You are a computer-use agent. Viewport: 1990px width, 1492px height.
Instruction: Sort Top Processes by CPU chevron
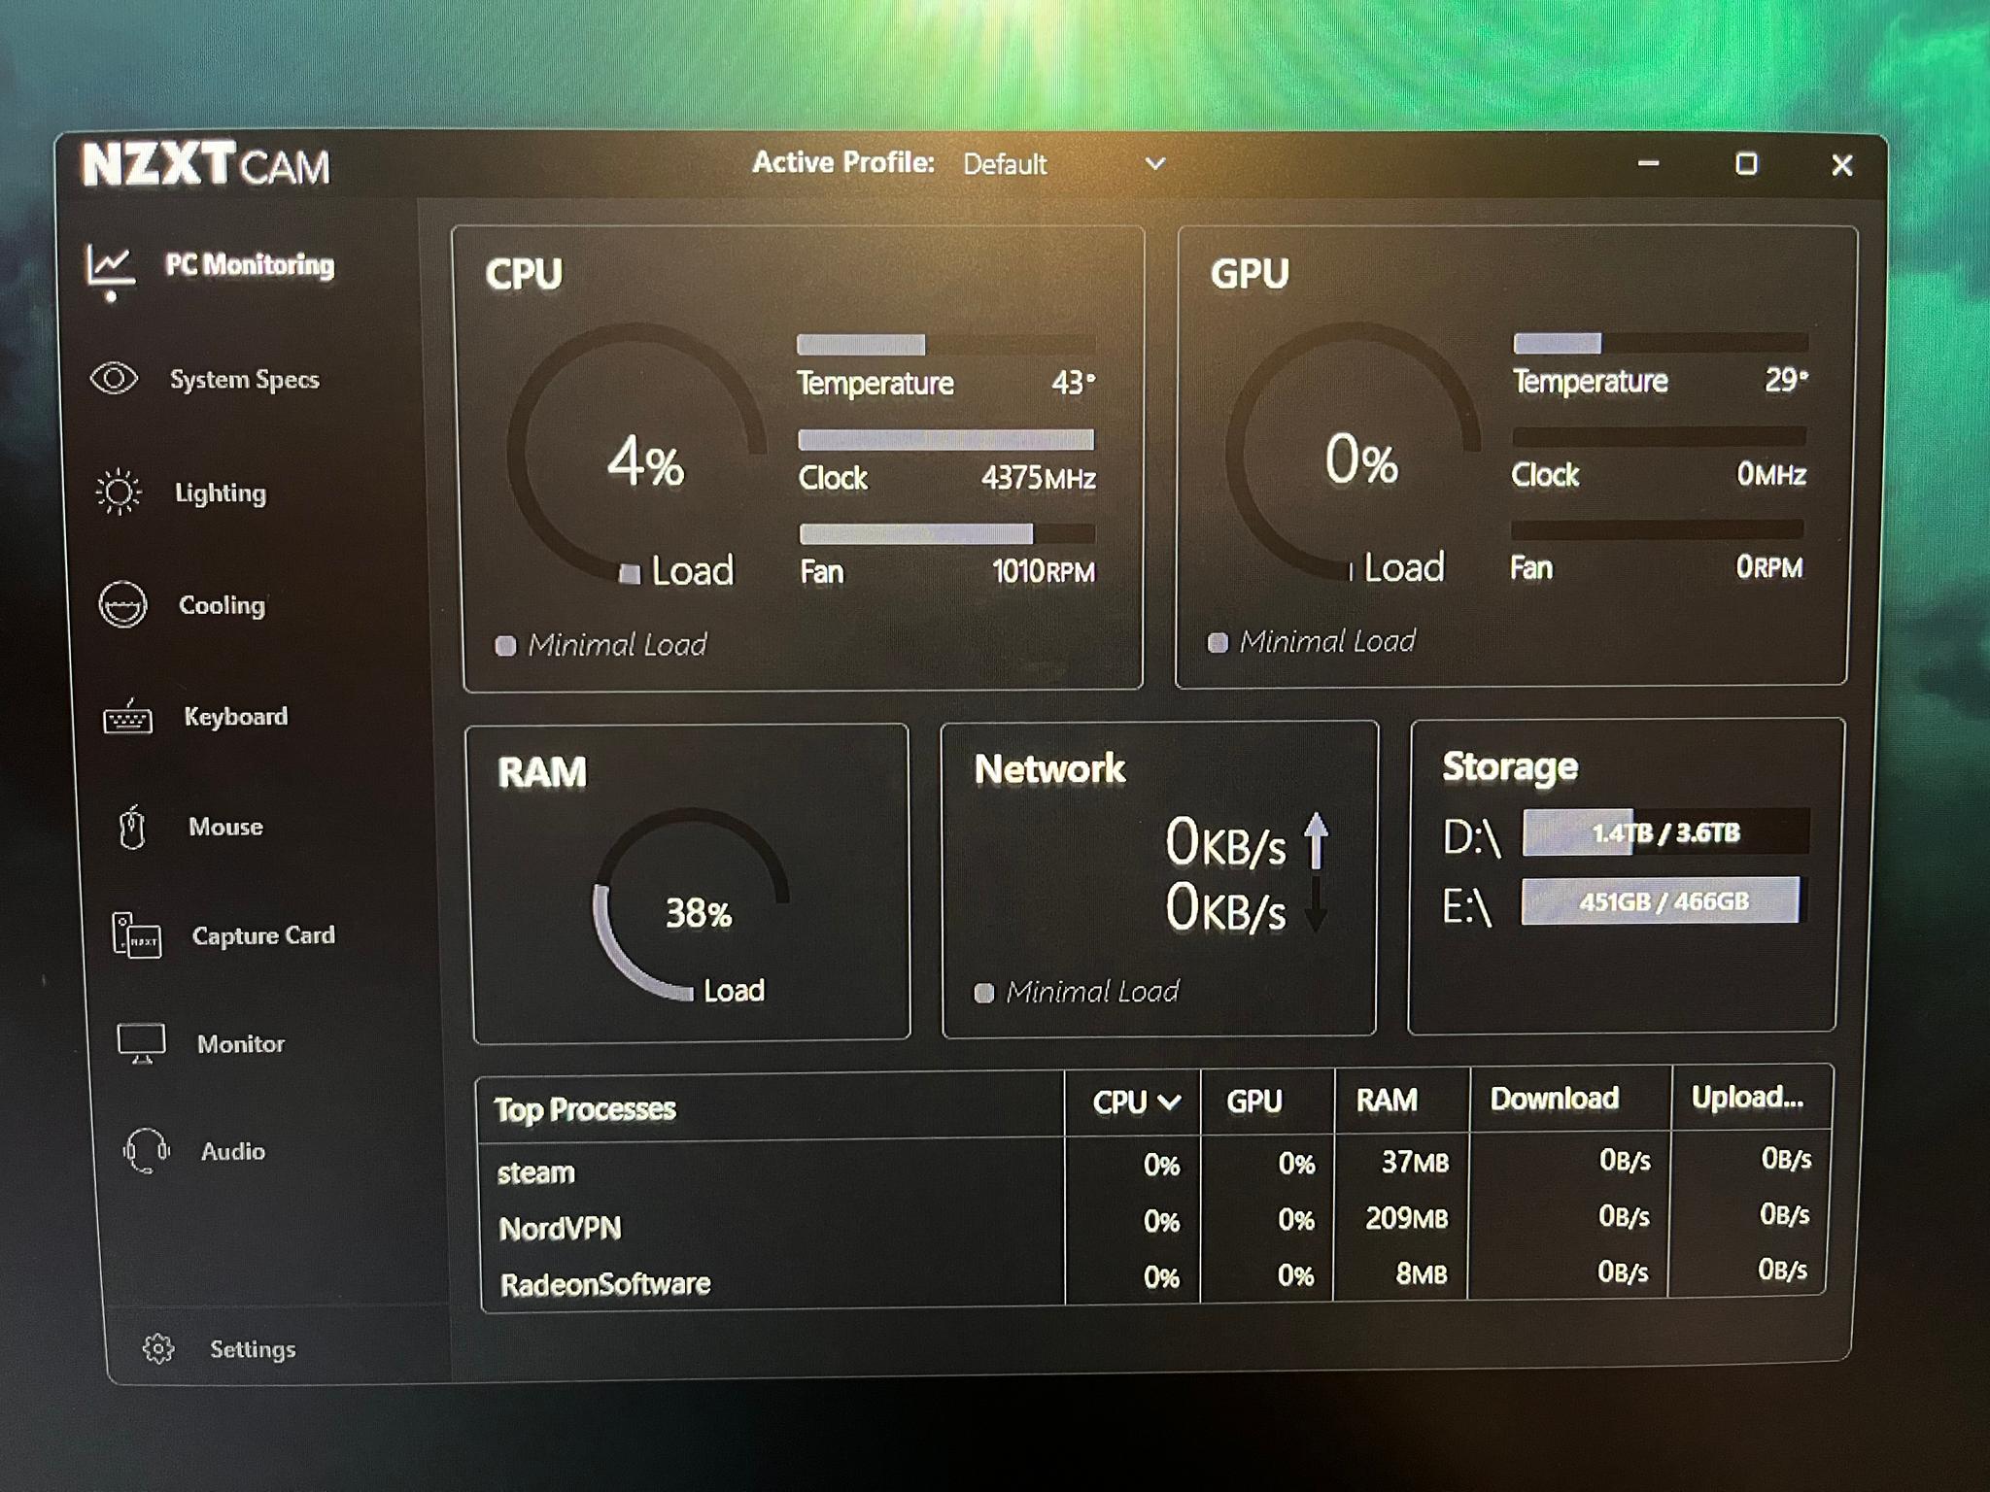point(1170,1102)
